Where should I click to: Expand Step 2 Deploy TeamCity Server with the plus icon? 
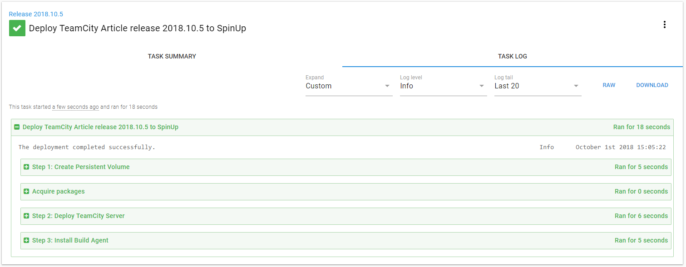[26, 216]
